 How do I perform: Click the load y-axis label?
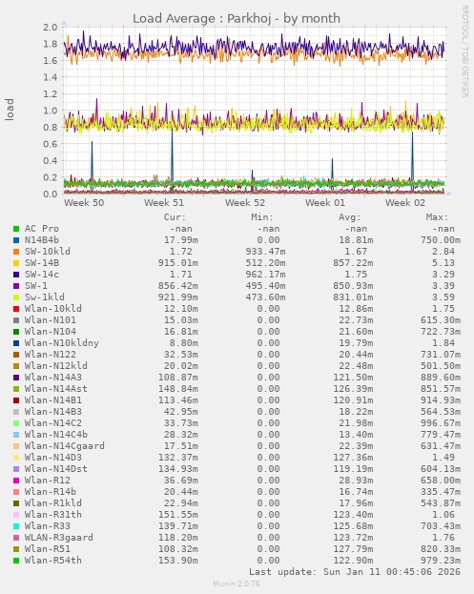tap(10, 110)
